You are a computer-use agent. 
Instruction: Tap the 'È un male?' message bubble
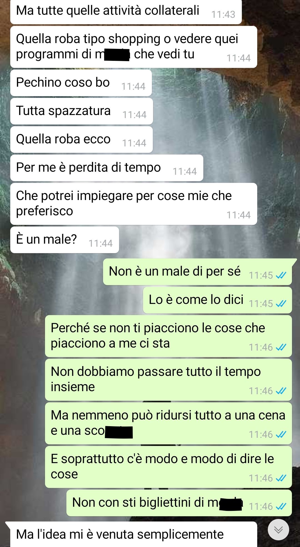point(65,240)
